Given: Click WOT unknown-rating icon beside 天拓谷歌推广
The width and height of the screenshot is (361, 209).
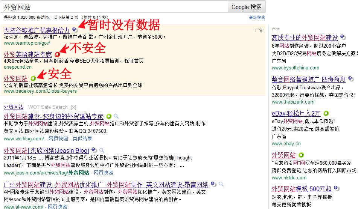Looking at the screenshot, I should (x=75, y=30).
